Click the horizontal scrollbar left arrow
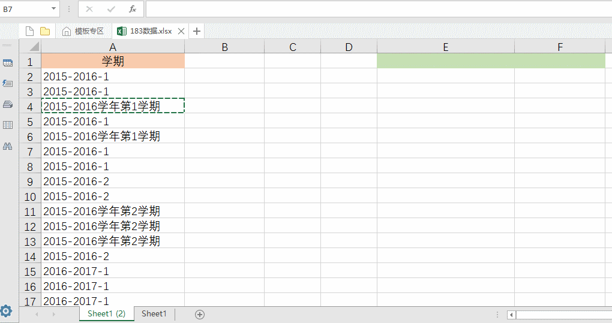The width and height of the screenshot is (612, 323). coord(511,315)
